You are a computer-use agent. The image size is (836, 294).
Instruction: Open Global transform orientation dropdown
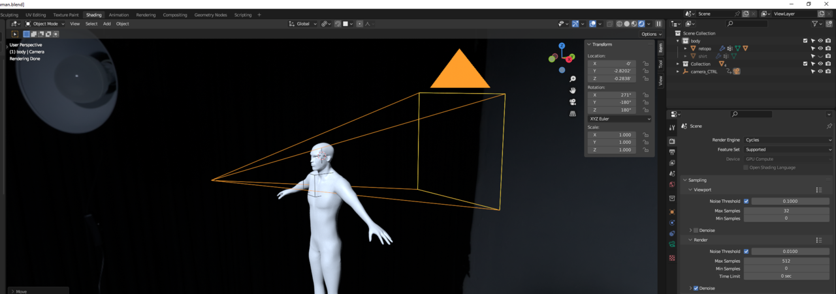tap(302, 23)
